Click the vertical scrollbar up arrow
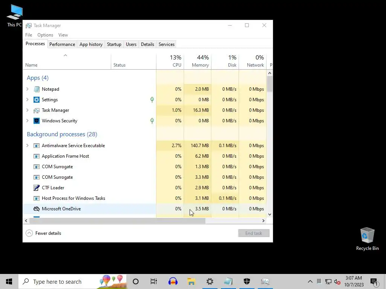Screen dimensions: 386x289 (x=270, y=73)
